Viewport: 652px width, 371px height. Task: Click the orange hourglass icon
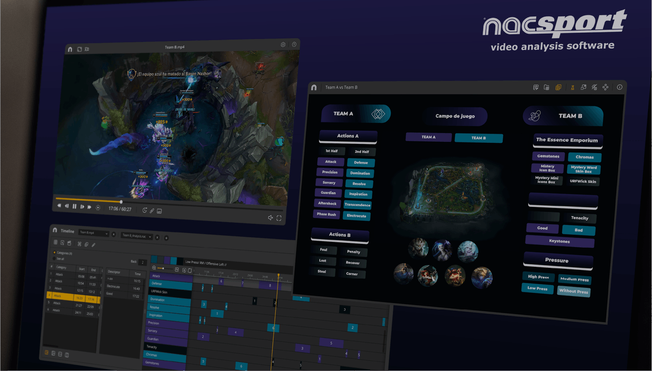coord(572,87)
